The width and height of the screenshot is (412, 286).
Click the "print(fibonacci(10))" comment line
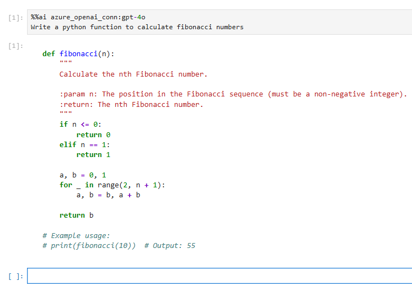(119, 246)
